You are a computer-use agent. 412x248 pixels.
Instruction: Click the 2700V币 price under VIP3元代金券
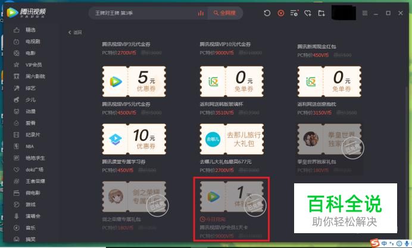tap(127, 53)
